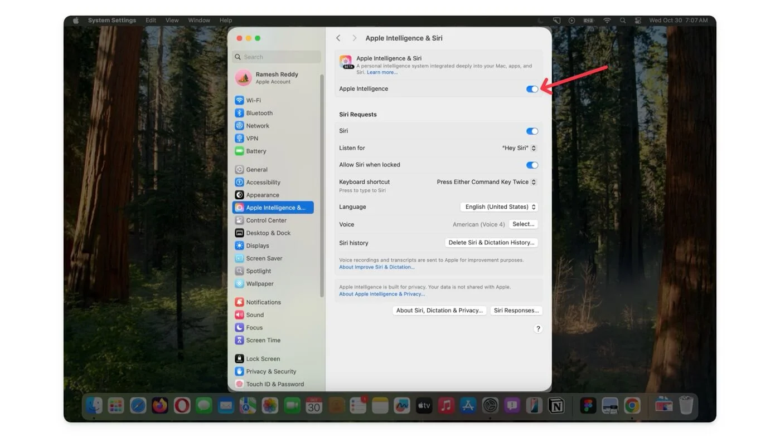Open the Edit menu
The width and height of the screenshot is (780, 438).
pos(151,21)
